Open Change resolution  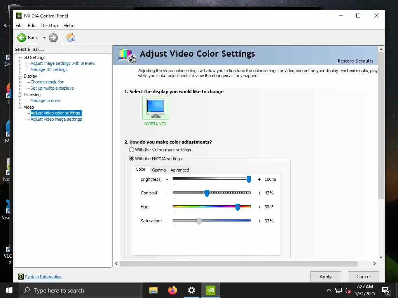(47, 82)
